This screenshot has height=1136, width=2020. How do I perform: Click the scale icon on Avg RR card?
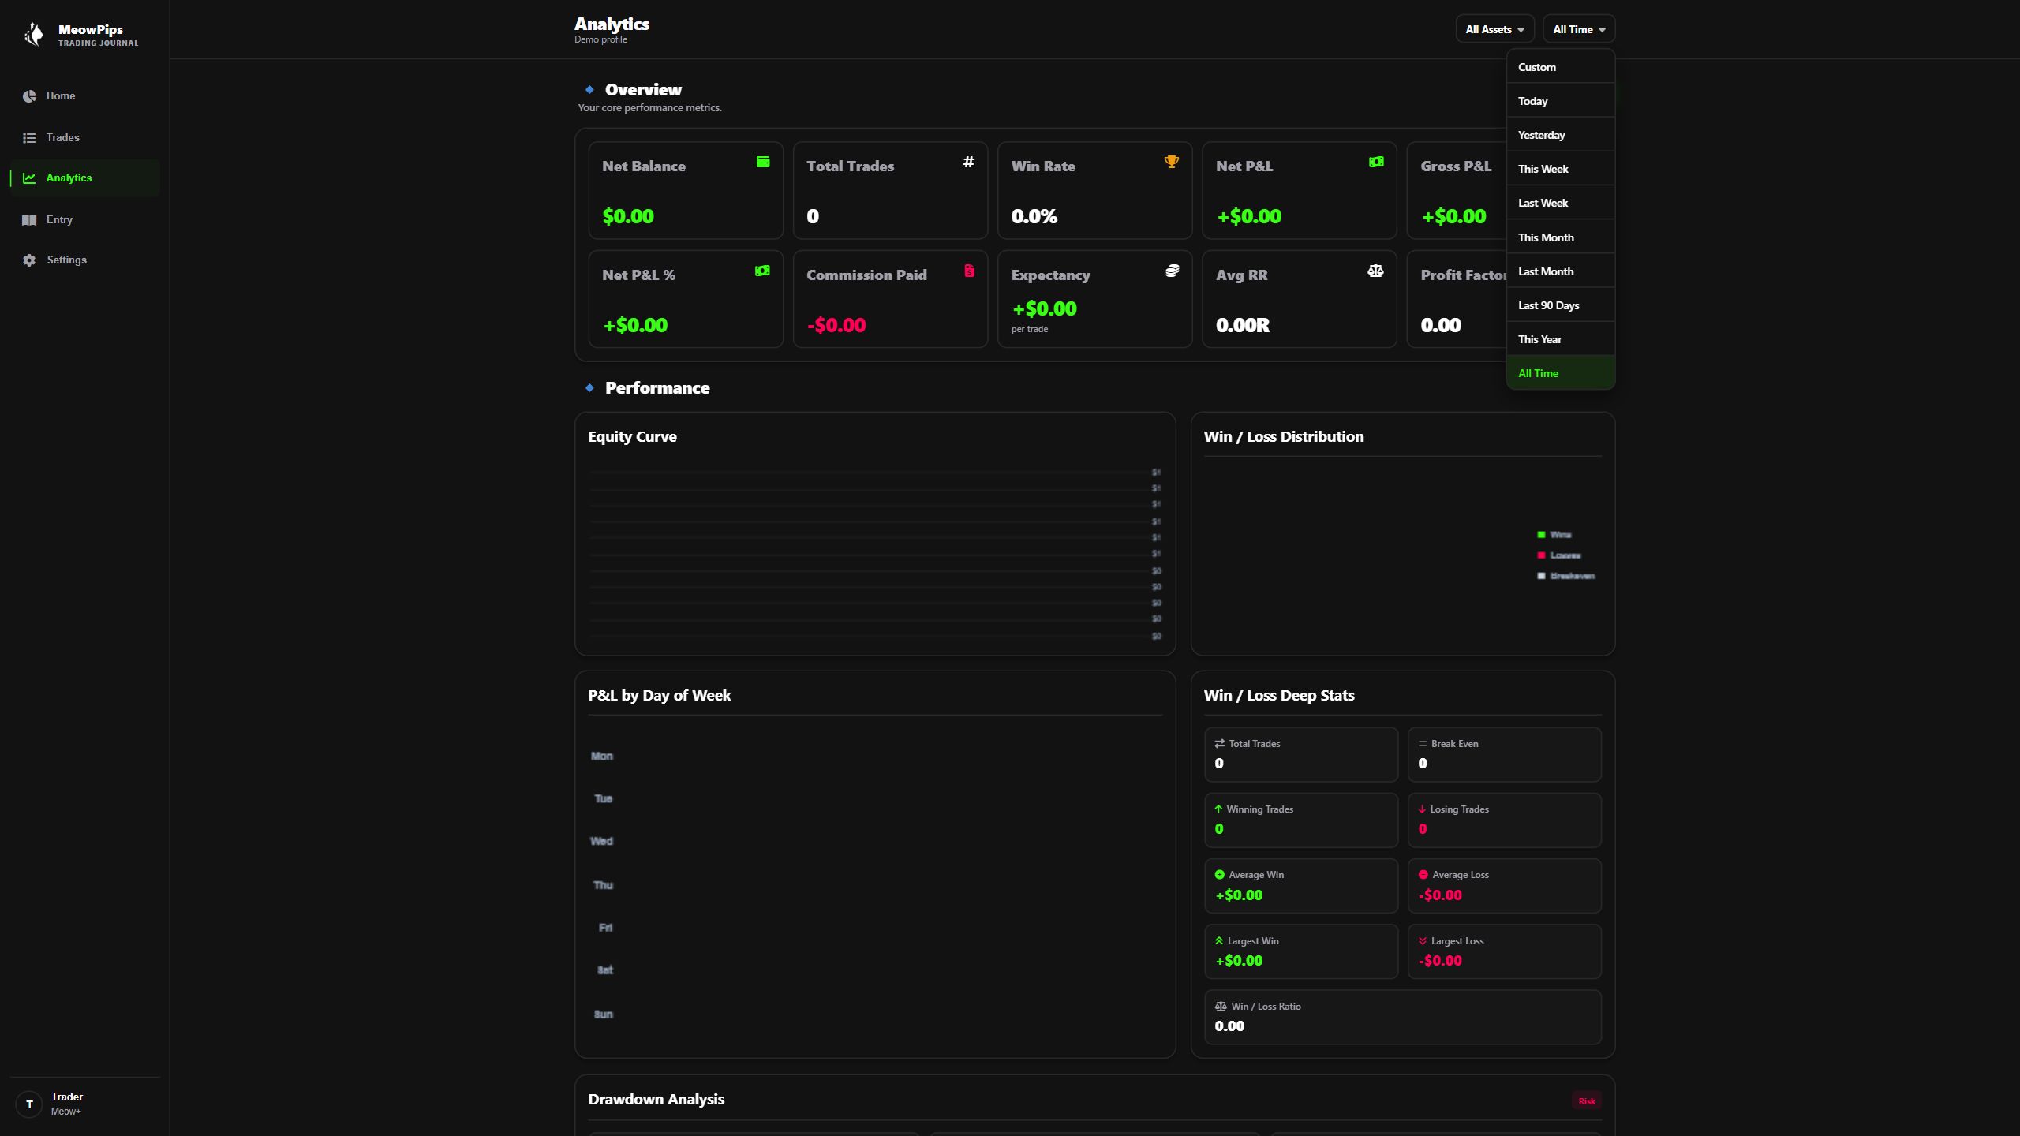1375,271
